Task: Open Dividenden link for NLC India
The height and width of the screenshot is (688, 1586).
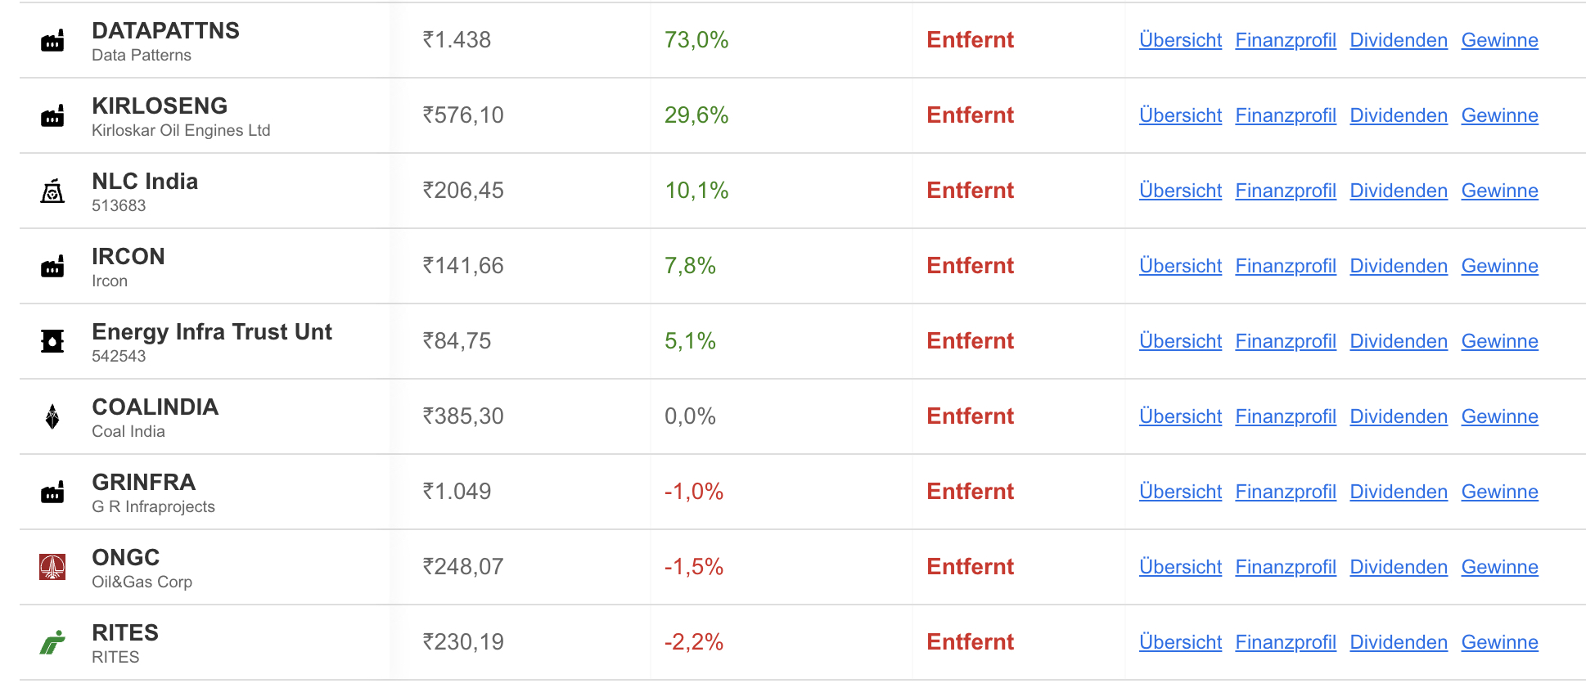Action: 1399,191
